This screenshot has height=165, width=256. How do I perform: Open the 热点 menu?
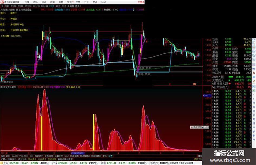pyautogui.click(x=95, y=2)
